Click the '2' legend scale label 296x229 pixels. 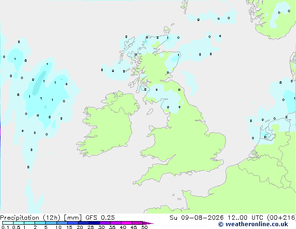pyautogui.click(x=35, y=227)
